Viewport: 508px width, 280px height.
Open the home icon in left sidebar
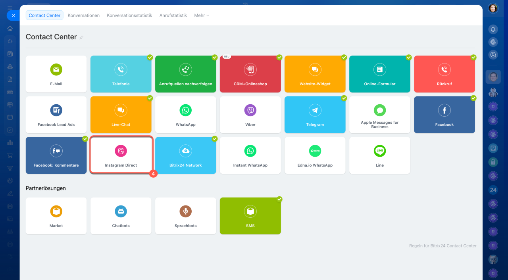[10, 28]
